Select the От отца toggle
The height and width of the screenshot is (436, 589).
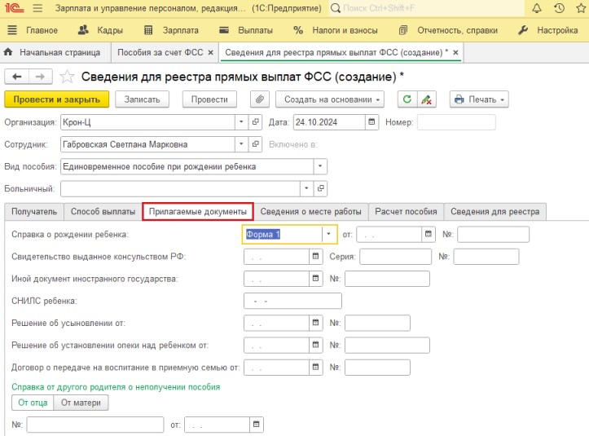(x=33, y=403)
